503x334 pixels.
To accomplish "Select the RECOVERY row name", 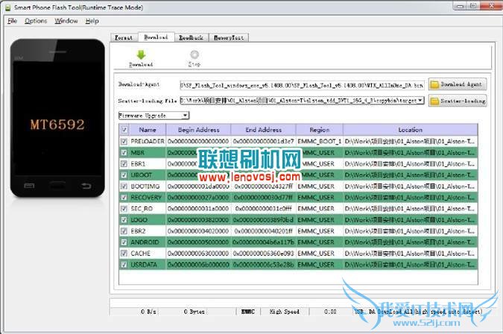I will [x=146, y=198].
